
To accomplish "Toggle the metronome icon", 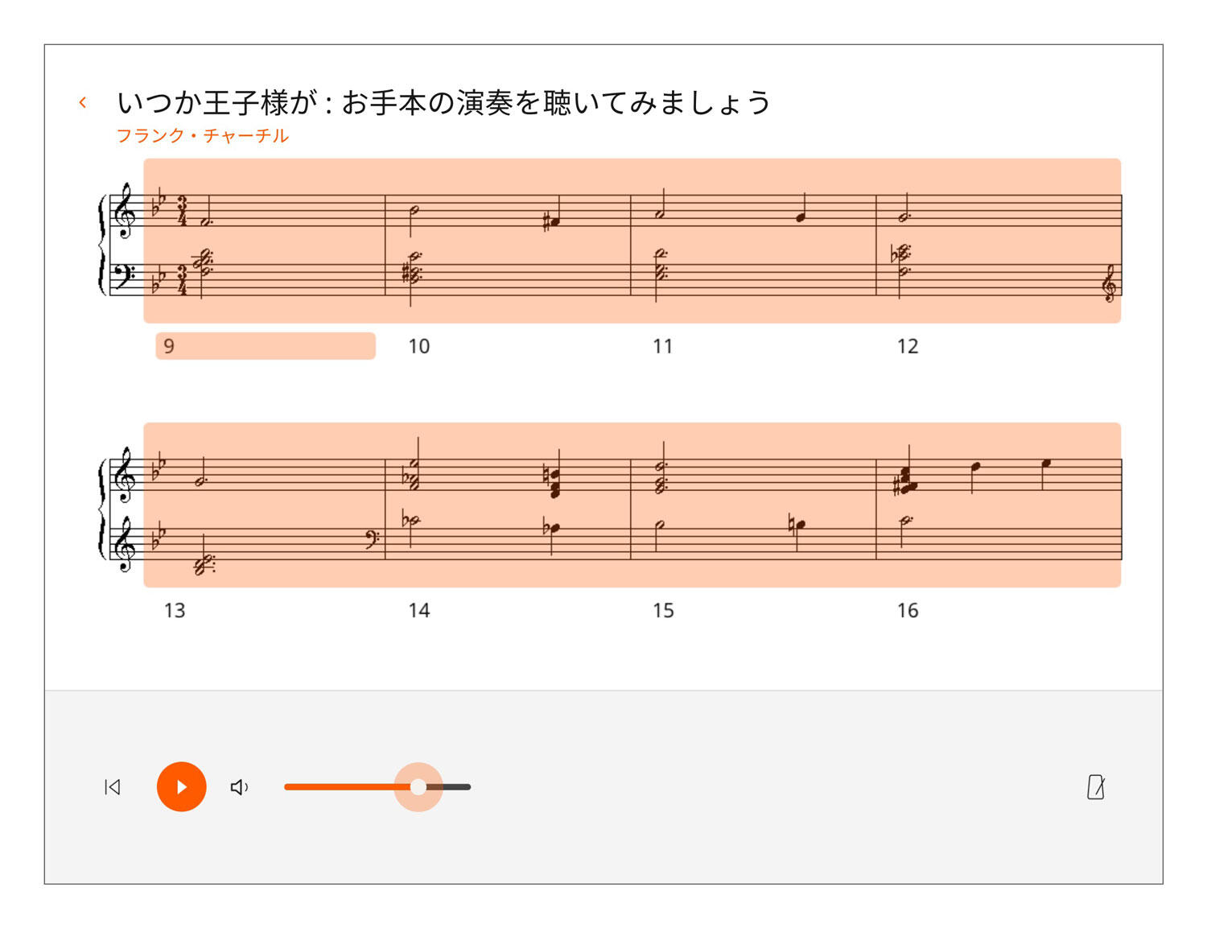I will point(1096,786).
